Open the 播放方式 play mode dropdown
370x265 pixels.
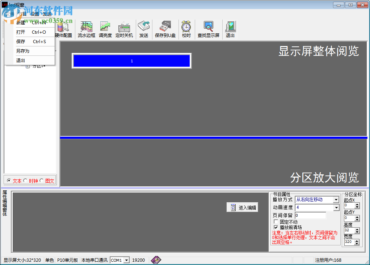[x=336, y=199]
